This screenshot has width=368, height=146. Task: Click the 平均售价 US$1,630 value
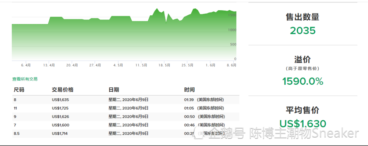[303, 124]
